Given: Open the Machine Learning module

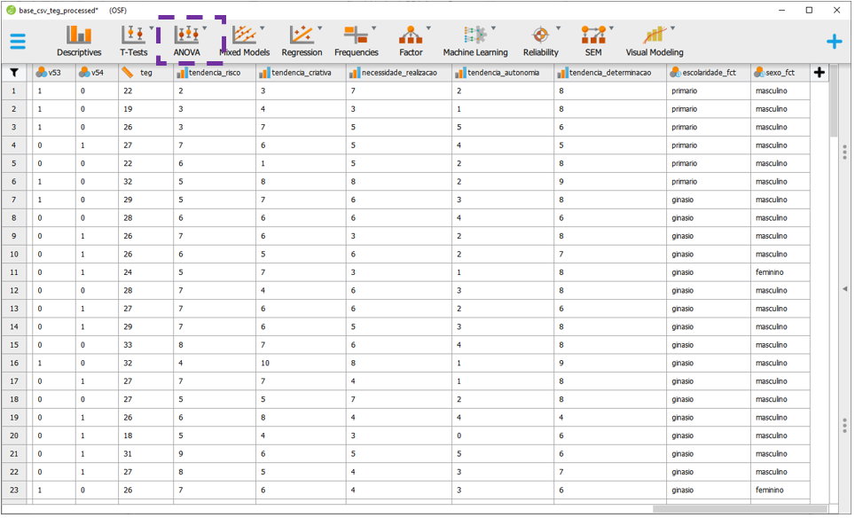Looking at the screenshot, I should tap(475, 41).
